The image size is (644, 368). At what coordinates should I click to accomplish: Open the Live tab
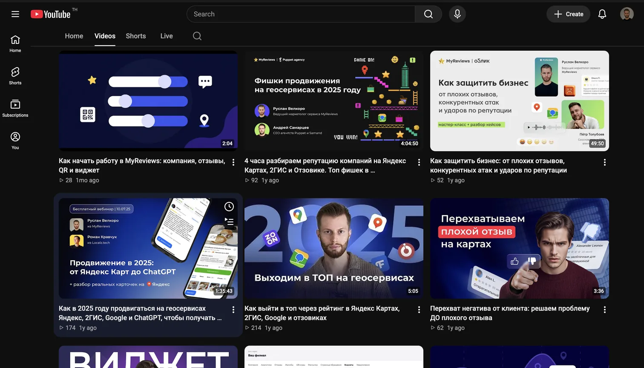click(x=167, y=36)
